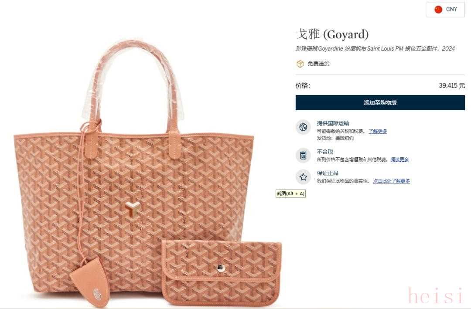Screen dimensions: 471x309
Task: Click the international shipping globe icon
Action: (303, 127)
